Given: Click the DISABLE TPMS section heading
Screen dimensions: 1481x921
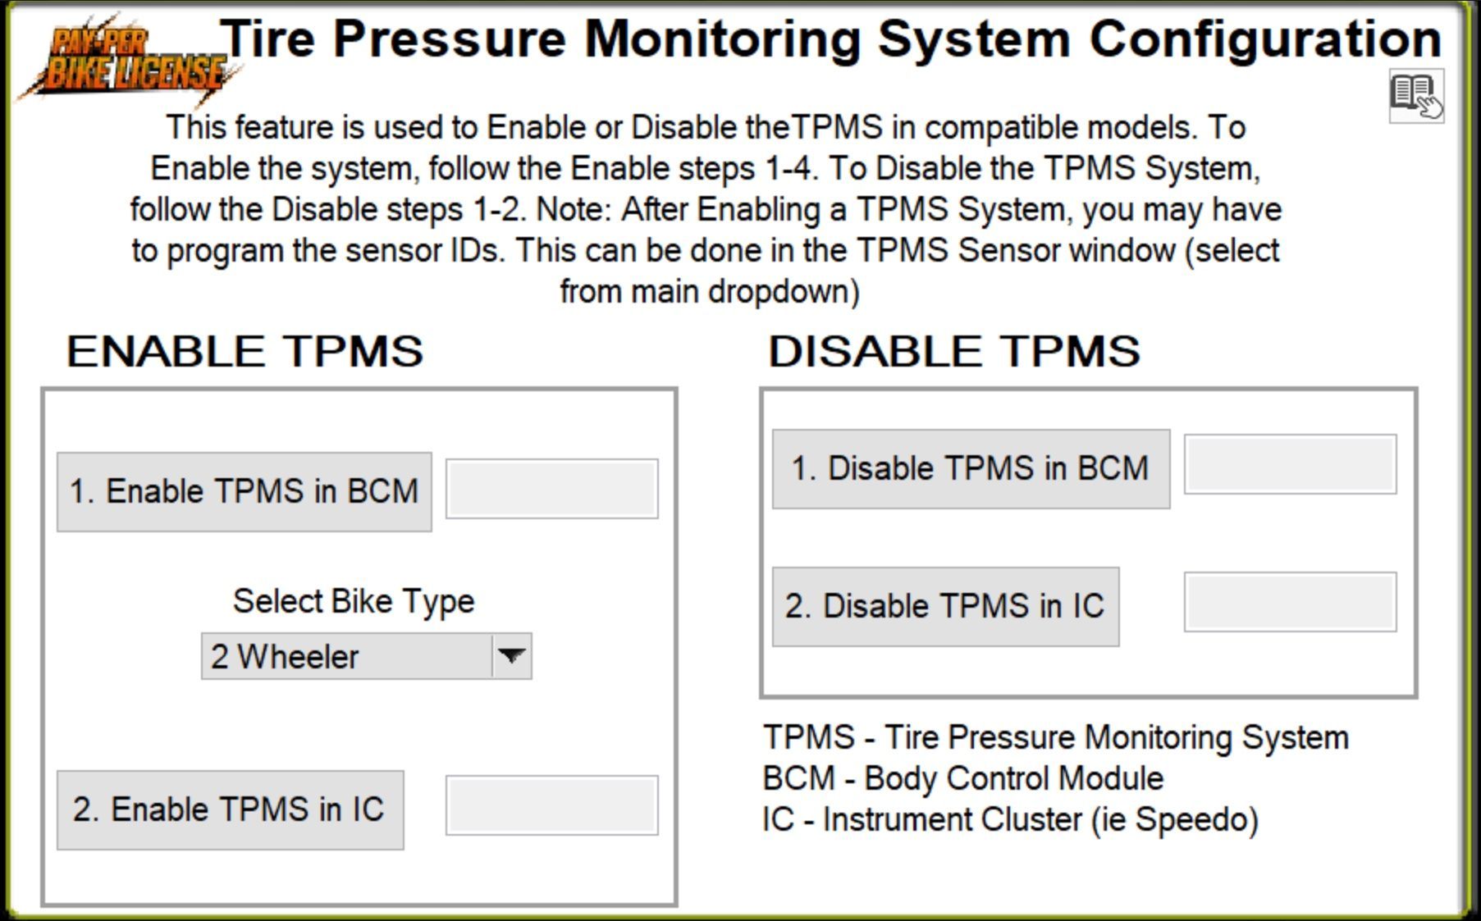Looking at the screenshot, I should (x=953, y=351).
